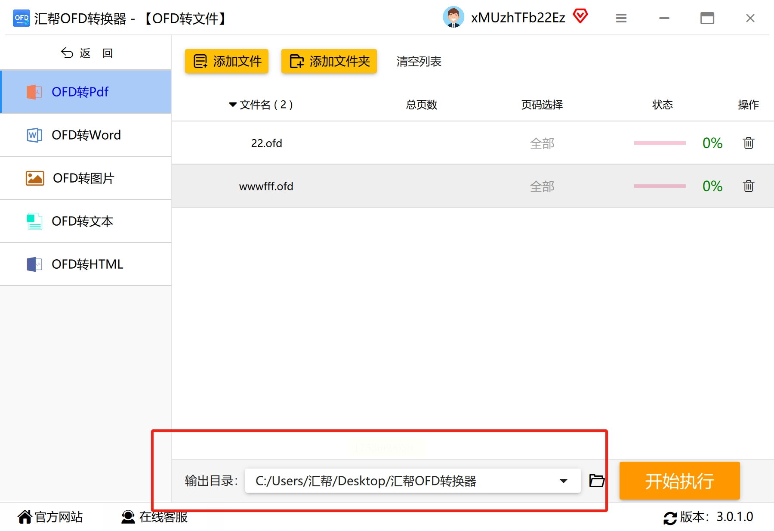
Task: Open the user avatar profile
Action: coord(453,17)
